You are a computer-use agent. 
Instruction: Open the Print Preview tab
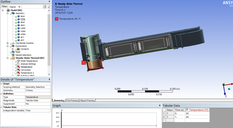pyautogui.click(x=72, y=100)
